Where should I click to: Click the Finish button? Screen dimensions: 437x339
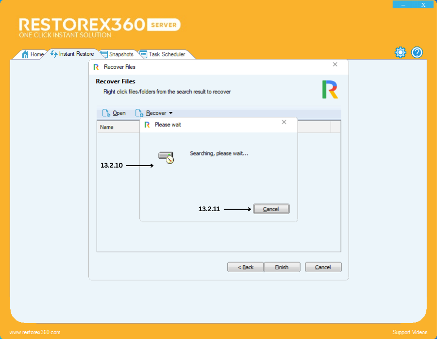click(x=282, y=267)
